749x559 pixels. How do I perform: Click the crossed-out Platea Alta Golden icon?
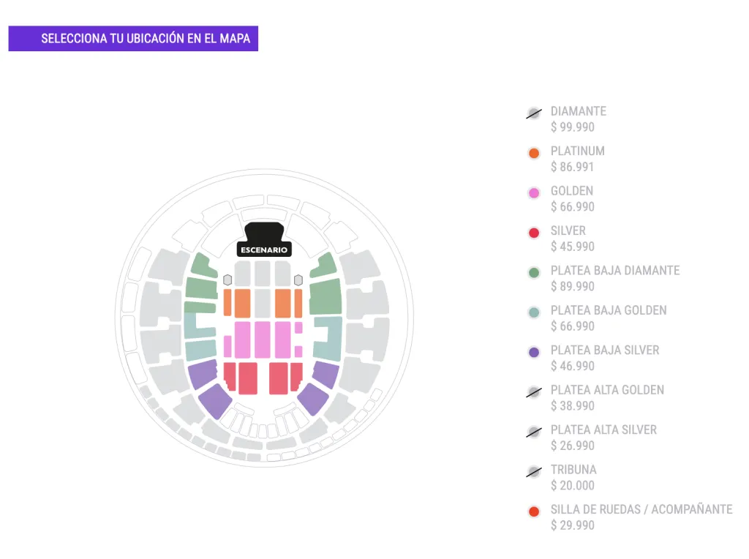[534, 392]
